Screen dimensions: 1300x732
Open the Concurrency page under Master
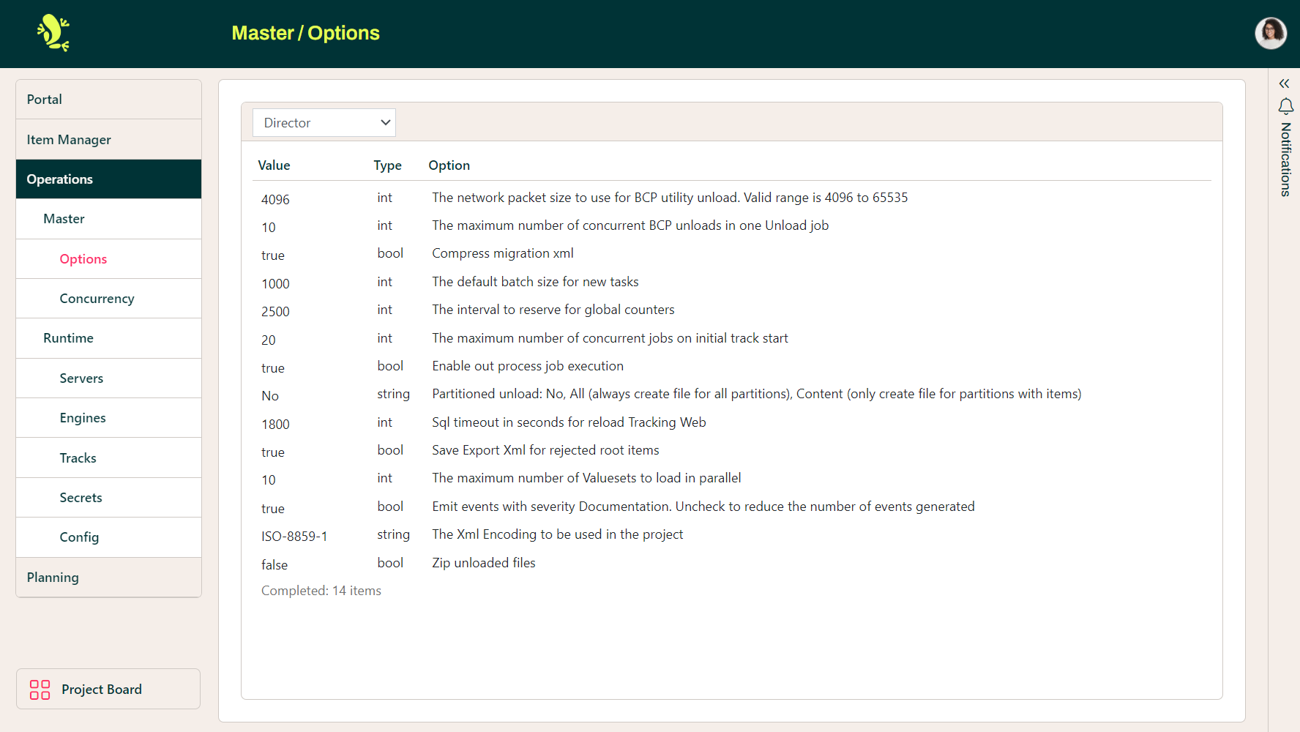[97, 298]
